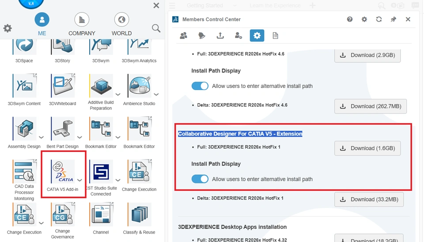Screen dimensions: 424x242
Task: Toggle alternative install path for CATIA V5 Extension
Action: 200,179
